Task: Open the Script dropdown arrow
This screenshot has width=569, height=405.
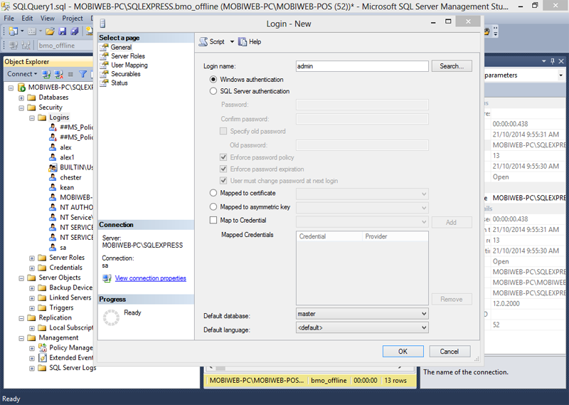Action: pos(232,42)
